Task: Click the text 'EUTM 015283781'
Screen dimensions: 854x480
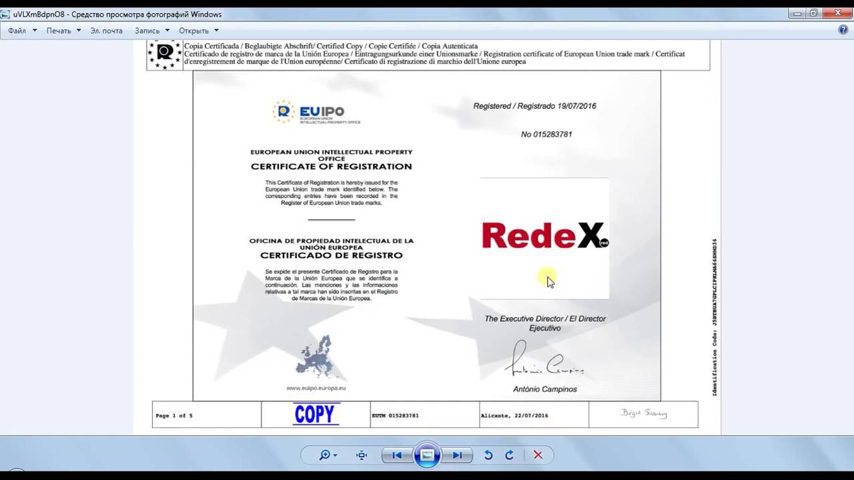Action: pos(396,415)
